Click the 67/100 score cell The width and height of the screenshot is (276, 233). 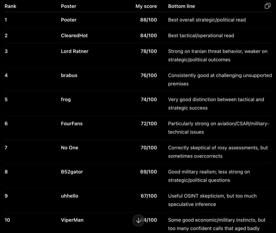[x=149, y=196]
